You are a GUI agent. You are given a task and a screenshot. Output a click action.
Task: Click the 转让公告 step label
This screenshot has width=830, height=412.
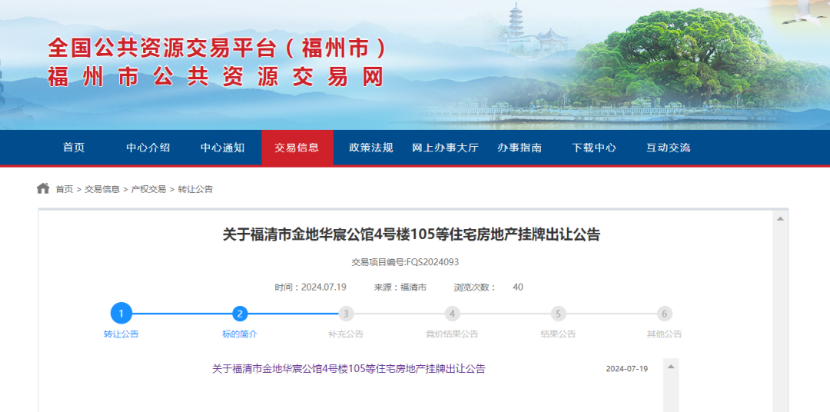click(x=121, y=334)
